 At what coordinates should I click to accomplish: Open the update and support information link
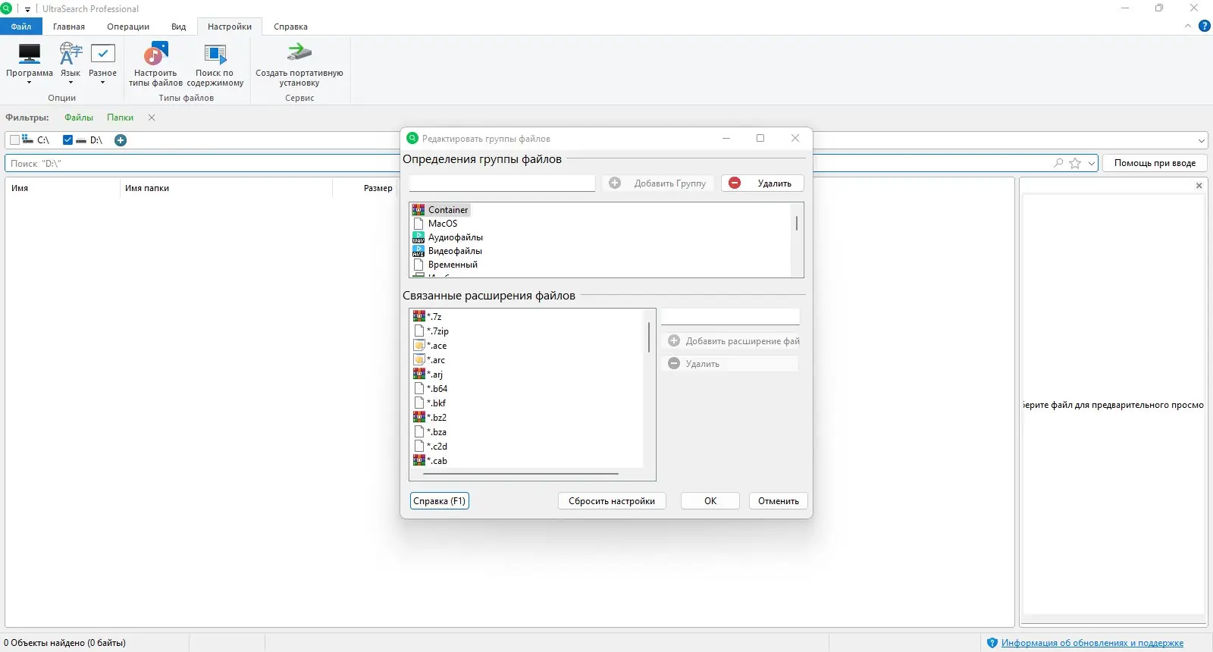coord(1092,643)
